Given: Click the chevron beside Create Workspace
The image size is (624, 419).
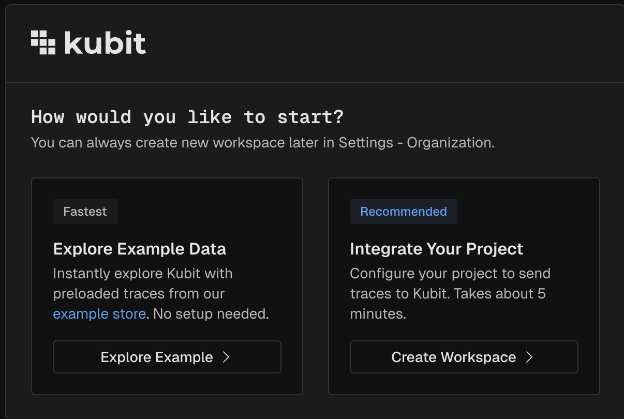Looking at the screenshot, I should 529,357.
